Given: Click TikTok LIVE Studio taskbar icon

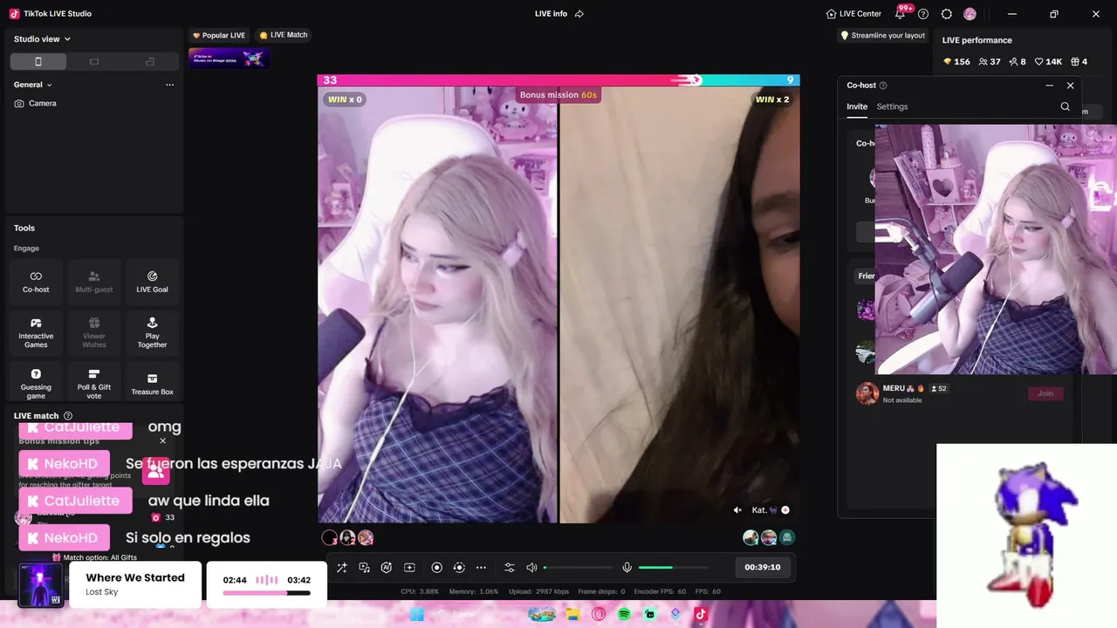Looking at the screenshot, I should click(x=700, y=614).
